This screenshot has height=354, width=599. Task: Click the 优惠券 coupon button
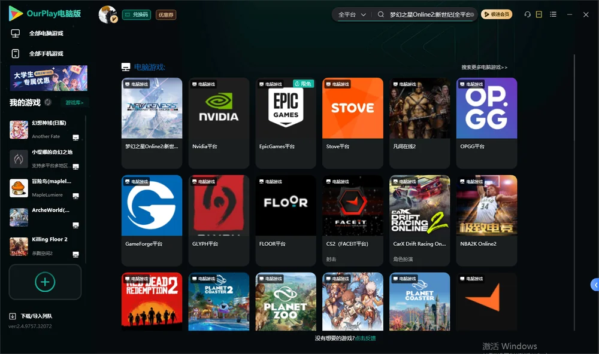pos(166,15)
